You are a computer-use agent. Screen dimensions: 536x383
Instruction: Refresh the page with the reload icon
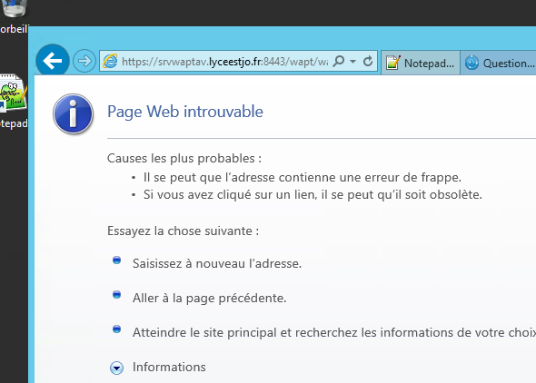pos(368,61)
